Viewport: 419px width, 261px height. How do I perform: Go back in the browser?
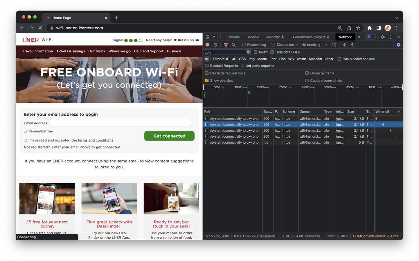coord(22,28)
